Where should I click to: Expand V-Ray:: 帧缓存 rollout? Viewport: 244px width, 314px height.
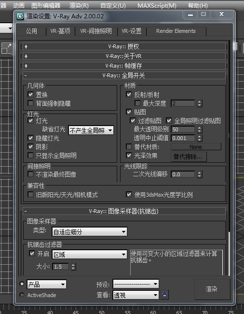coord(124,66)
